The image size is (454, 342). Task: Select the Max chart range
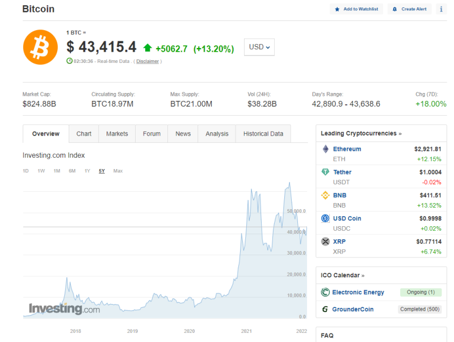coord(118,171)
